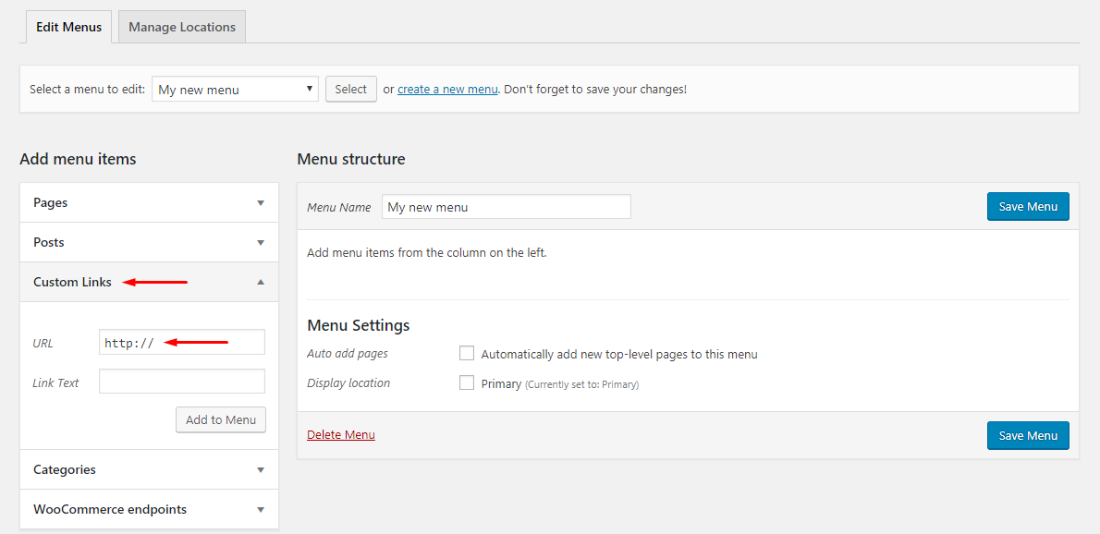The width and height of the screenshot is (1100, 534).
Task: Open the Edit Menus tab
Action: 68,27
